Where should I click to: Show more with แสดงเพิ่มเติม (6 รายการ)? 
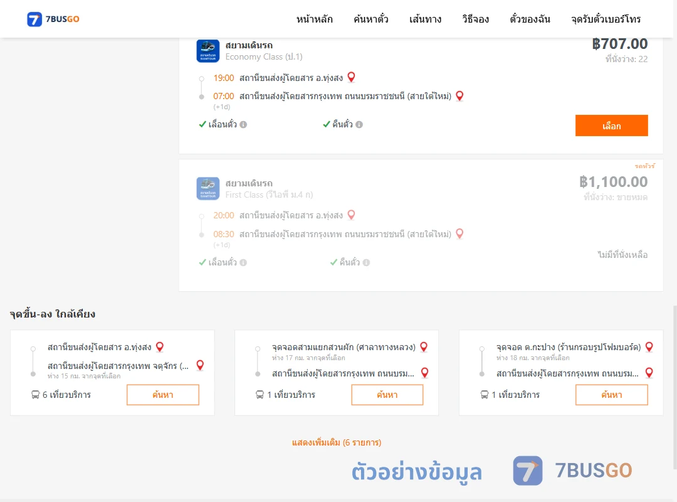click(x=337, y=442)
